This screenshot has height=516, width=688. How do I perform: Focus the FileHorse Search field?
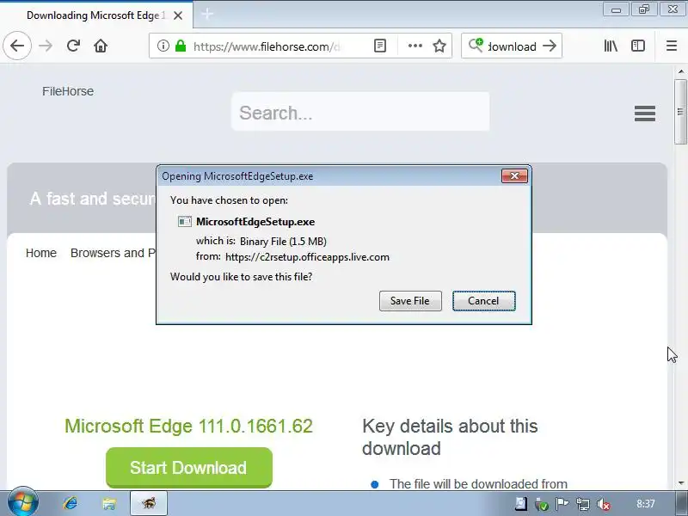pos(360,112)
